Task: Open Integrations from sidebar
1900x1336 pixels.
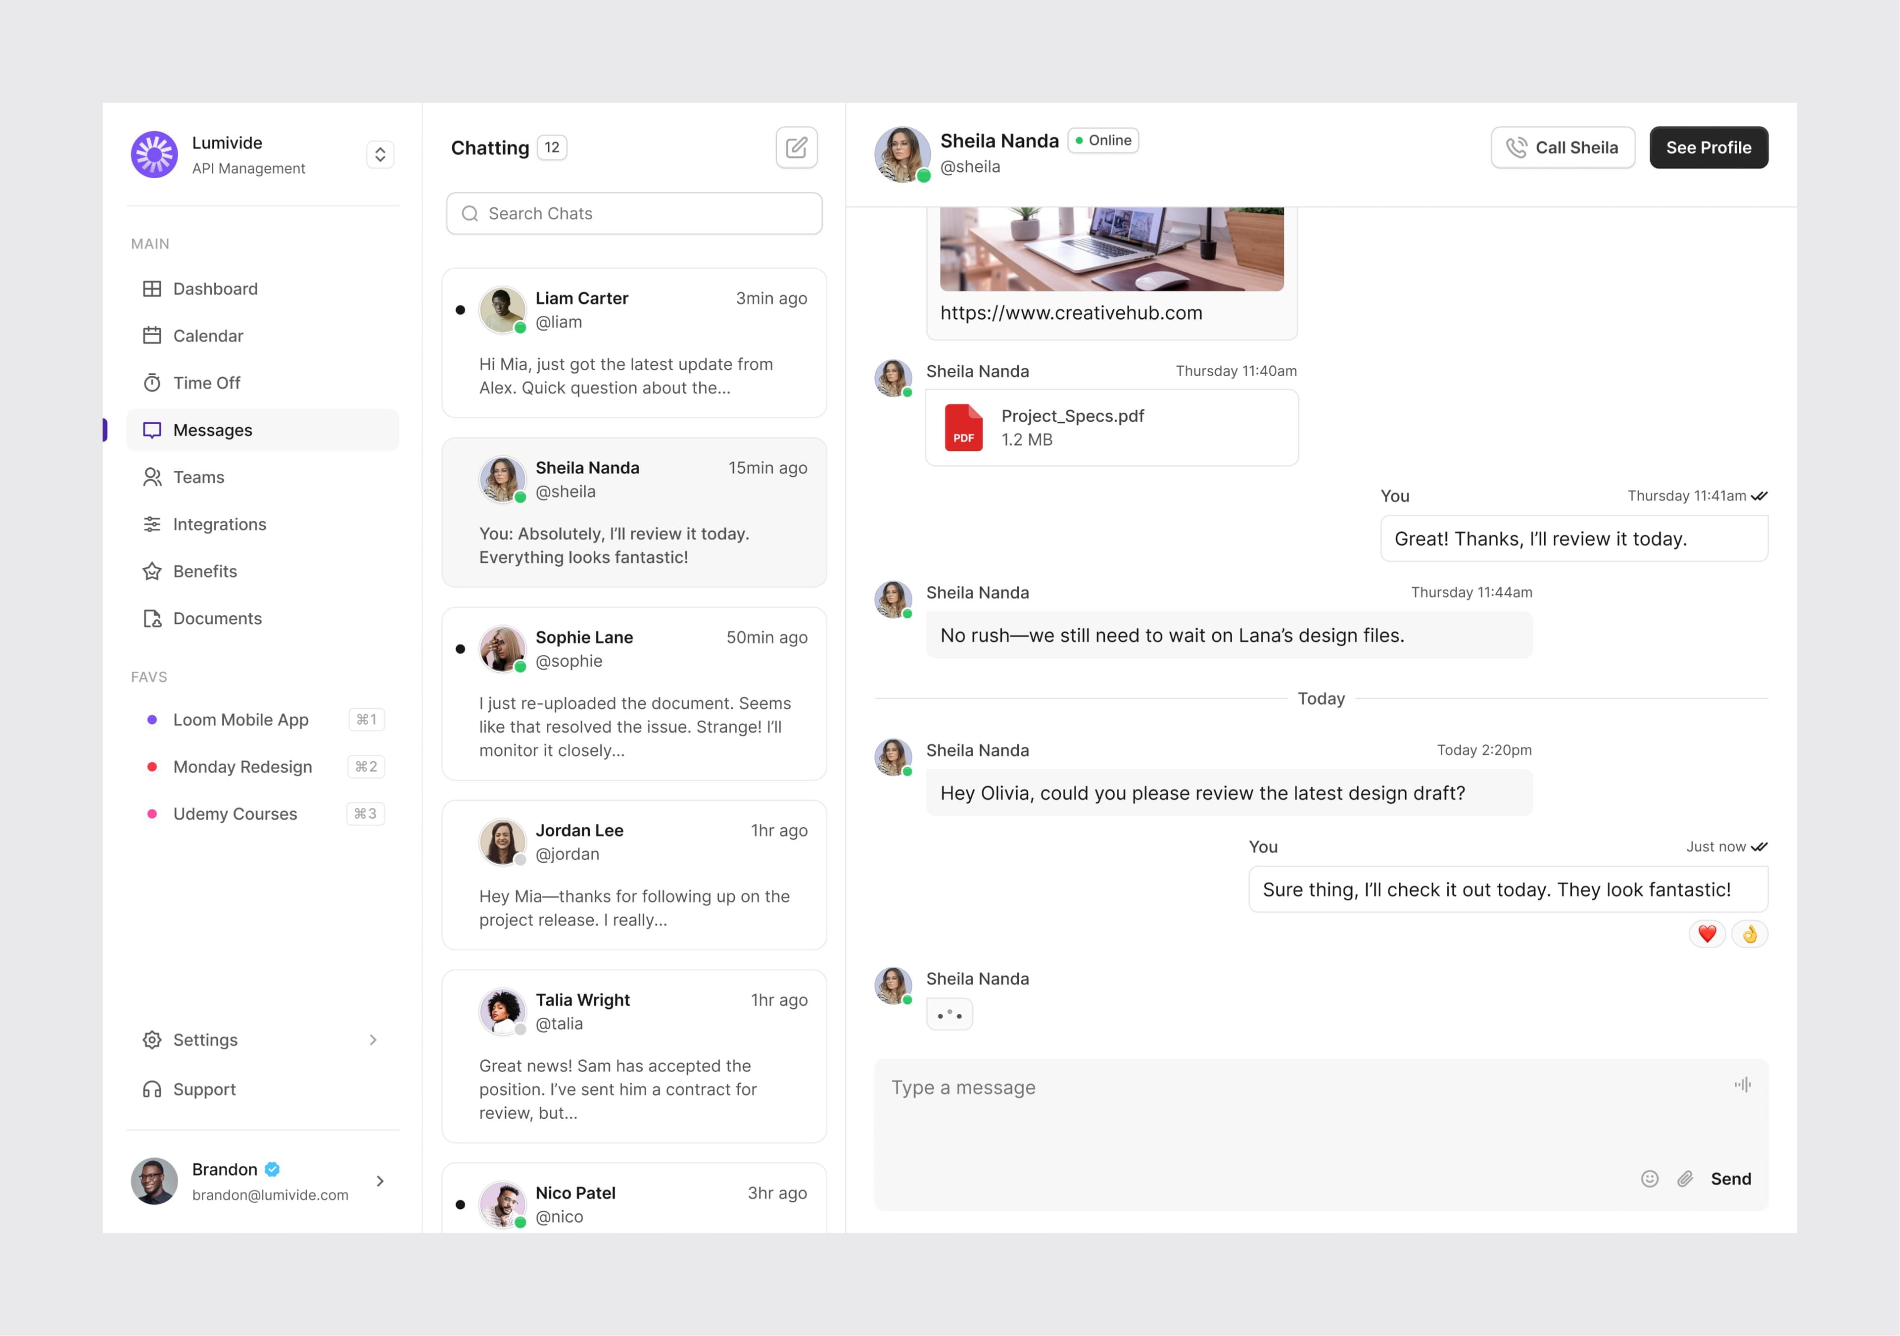Action: coord(262,524)
